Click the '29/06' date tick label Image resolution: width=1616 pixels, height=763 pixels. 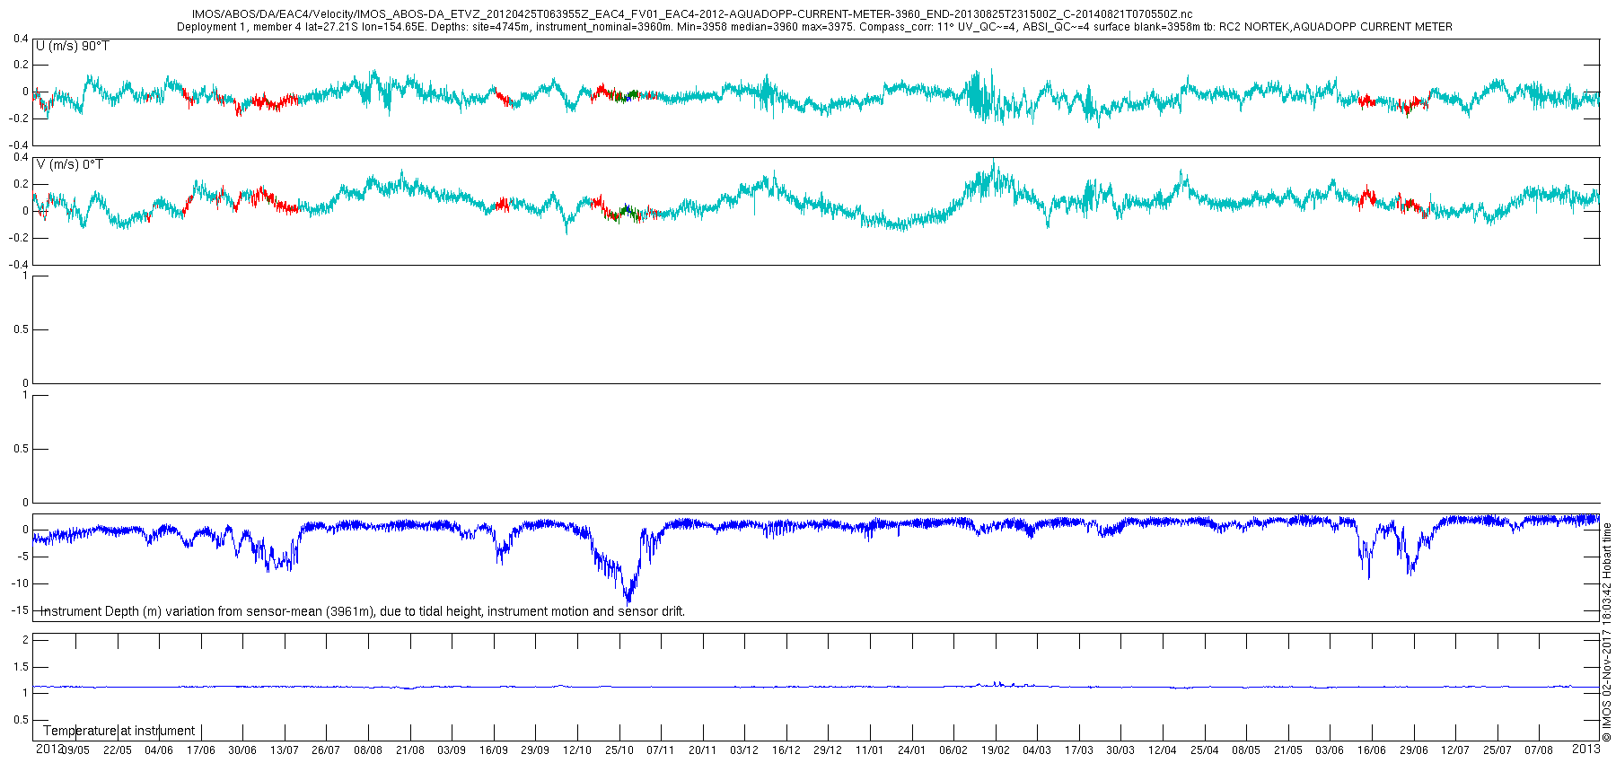coord(1413,750)
